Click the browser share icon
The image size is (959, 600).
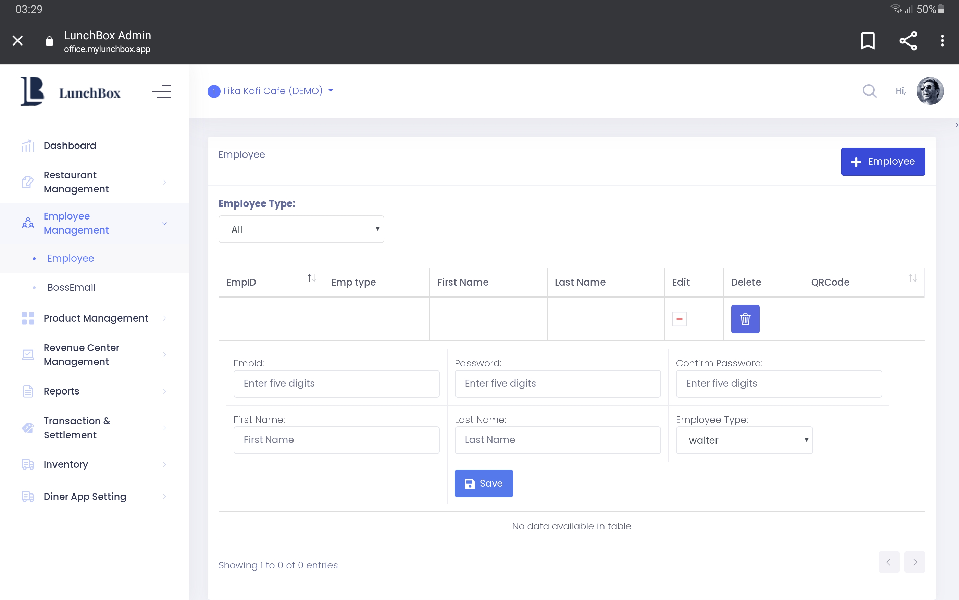908,40
